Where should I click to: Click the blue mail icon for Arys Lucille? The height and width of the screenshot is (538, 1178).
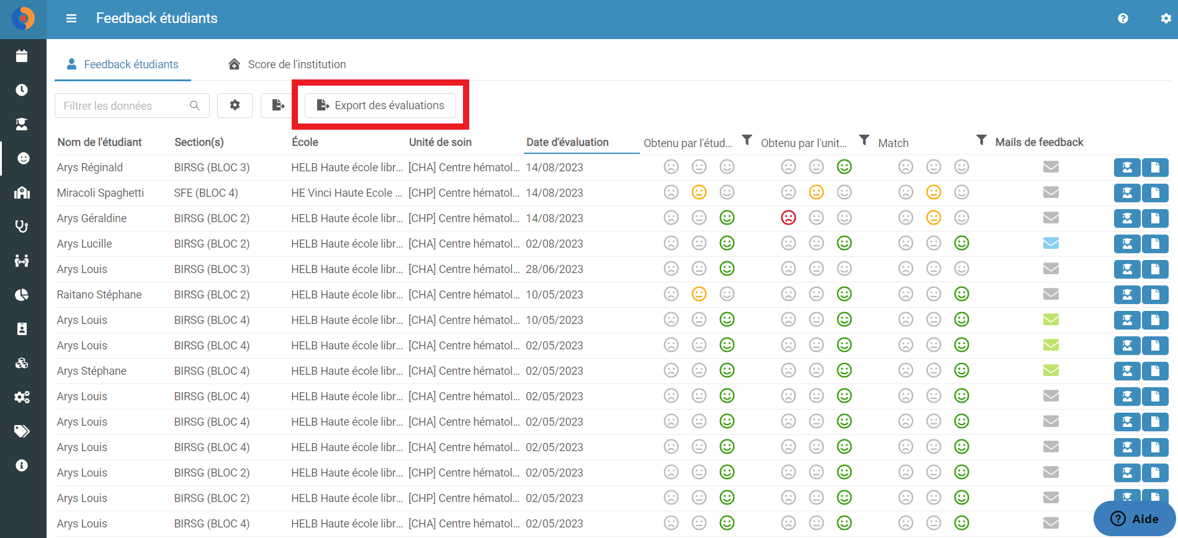point(1051,243)
